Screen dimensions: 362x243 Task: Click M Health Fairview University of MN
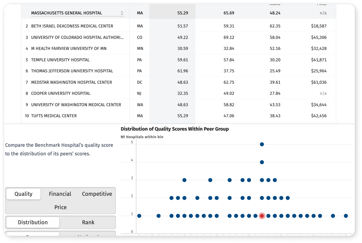(69, 49)
